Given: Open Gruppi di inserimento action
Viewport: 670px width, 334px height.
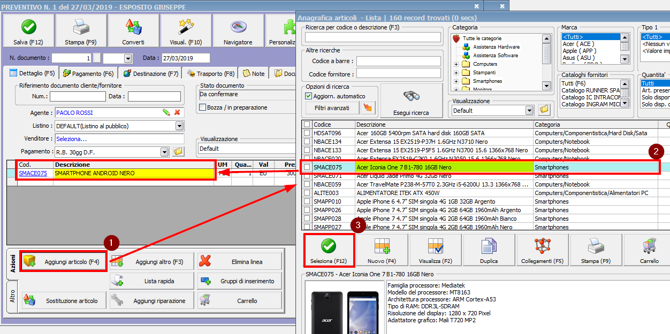Looking at the screenshot, I should pos(240,281).
